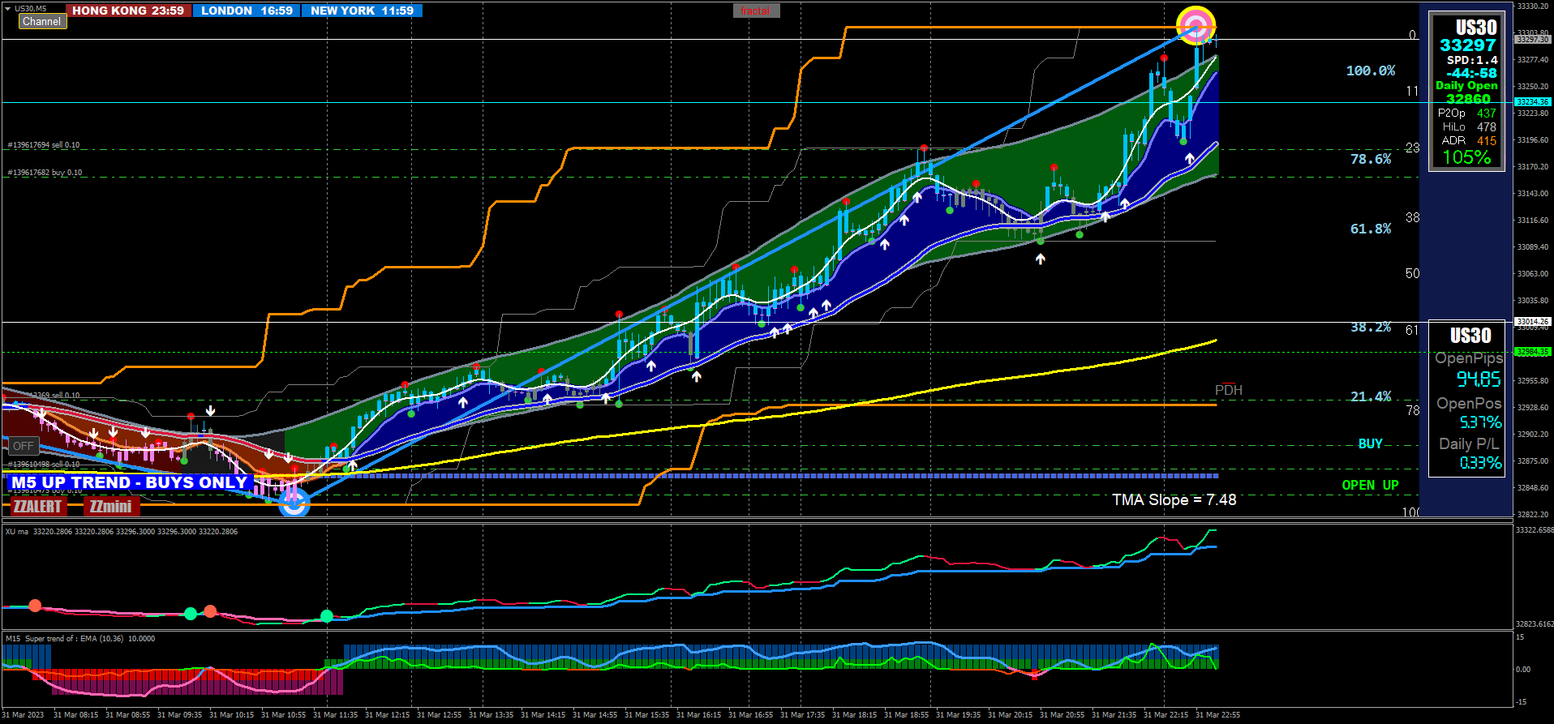
Task: Click the 31 Mar 12:15 time label
Action: pos(387,715)
